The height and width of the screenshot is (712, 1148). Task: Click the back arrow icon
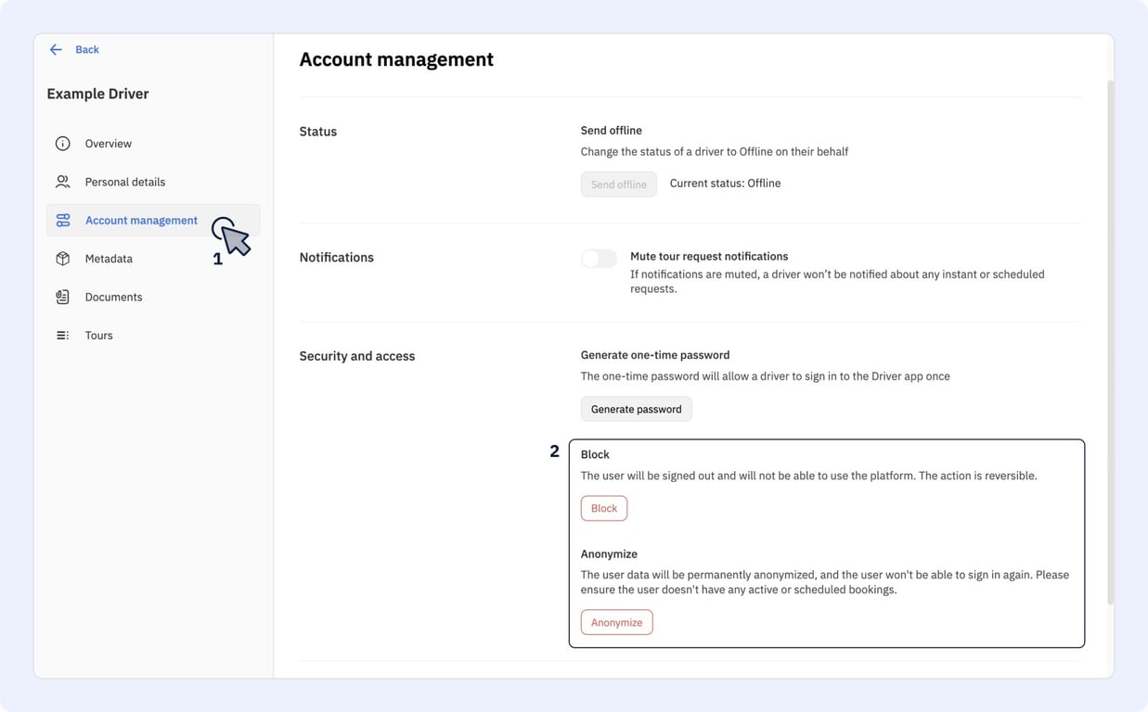pyautogui.click(x=56, y=49)
